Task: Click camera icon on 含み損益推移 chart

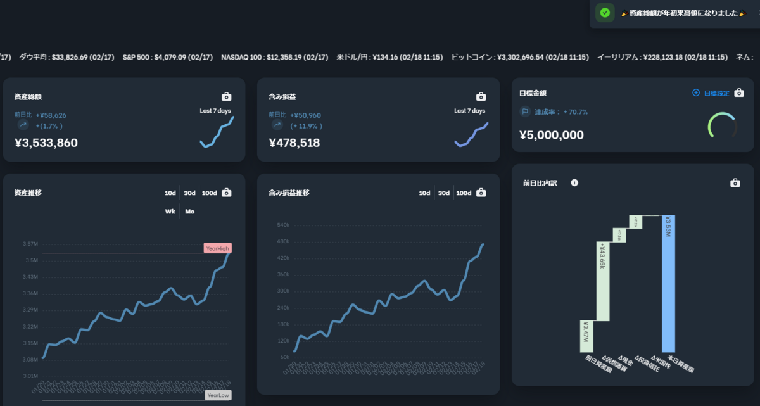Action: point(481,193)
